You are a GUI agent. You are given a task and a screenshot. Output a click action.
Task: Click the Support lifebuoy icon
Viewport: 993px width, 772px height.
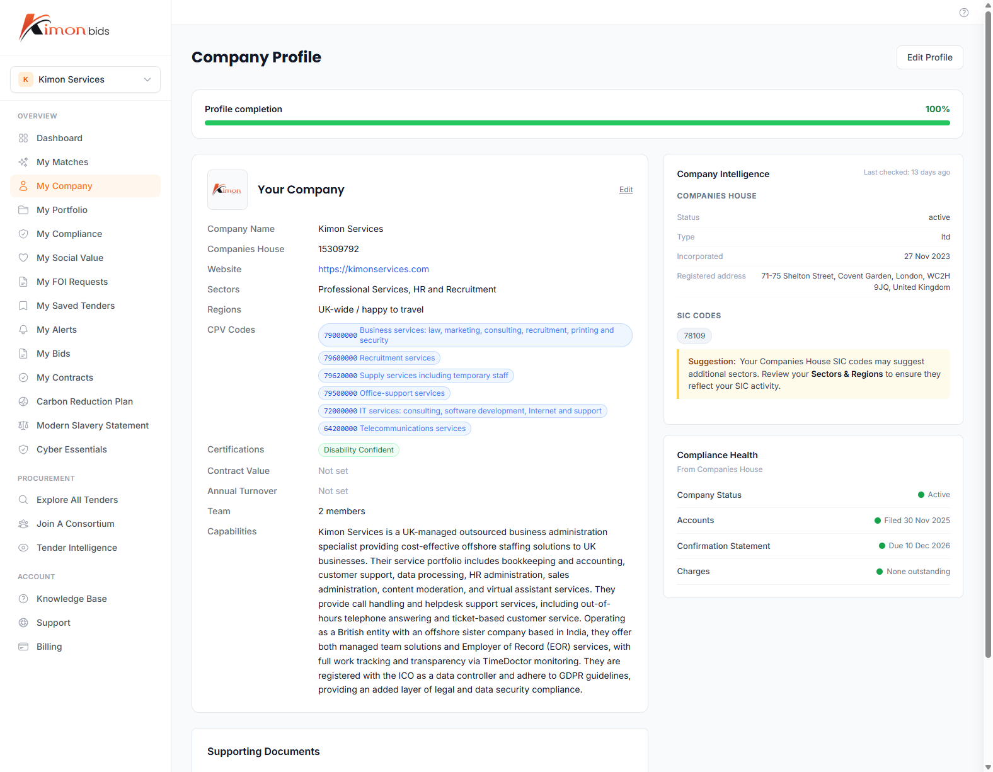tap(23, 623)
